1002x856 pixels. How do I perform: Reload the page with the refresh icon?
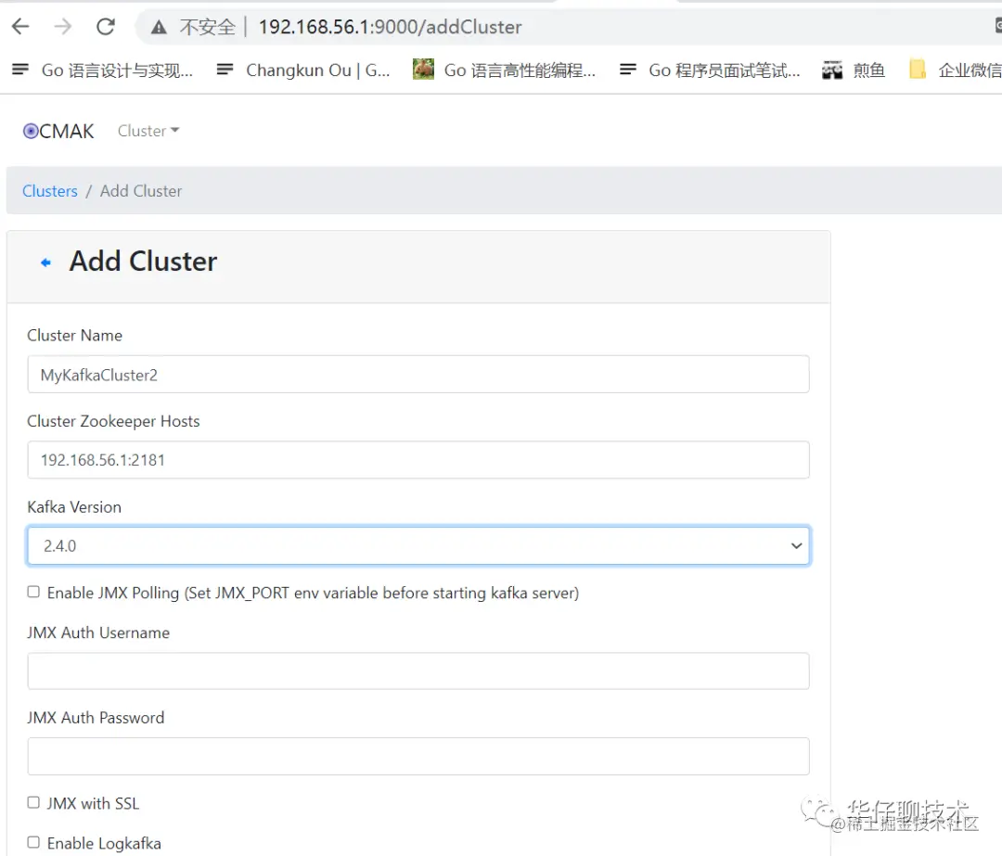pyautogui.click(x=106, y=27)
